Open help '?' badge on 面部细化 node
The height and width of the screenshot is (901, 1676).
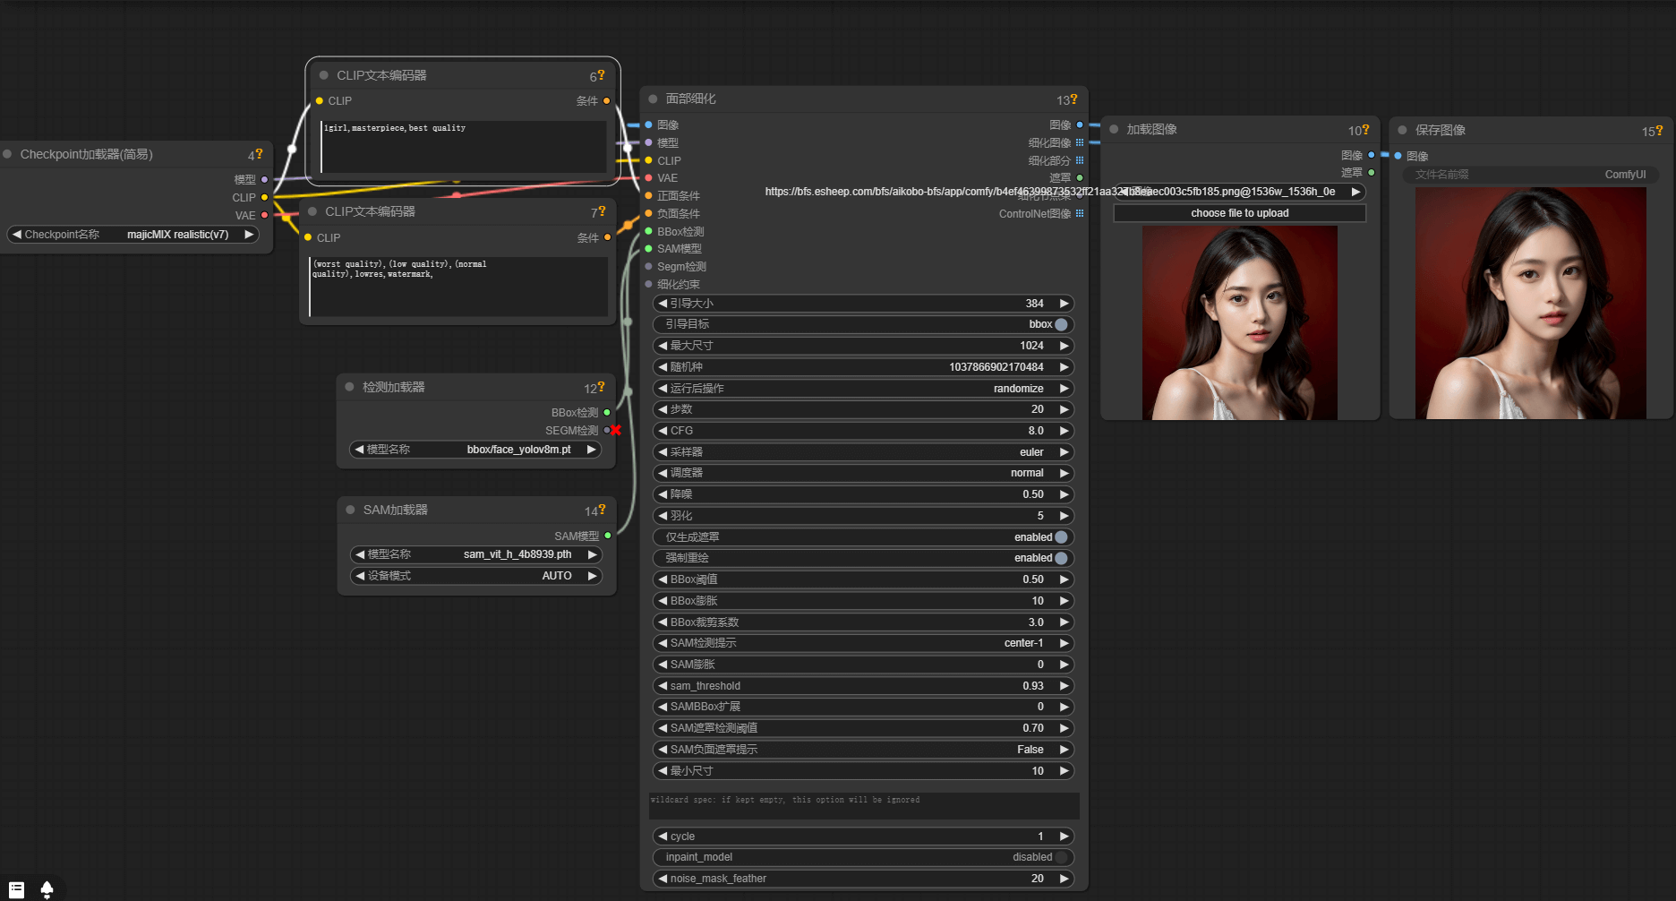coord(1073,99)
